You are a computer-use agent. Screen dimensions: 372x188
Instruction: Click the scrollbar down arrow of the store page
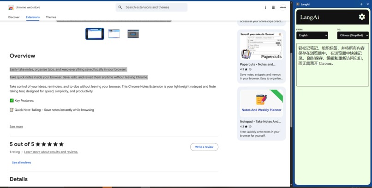pyautogui.click(x=291, y=185)
